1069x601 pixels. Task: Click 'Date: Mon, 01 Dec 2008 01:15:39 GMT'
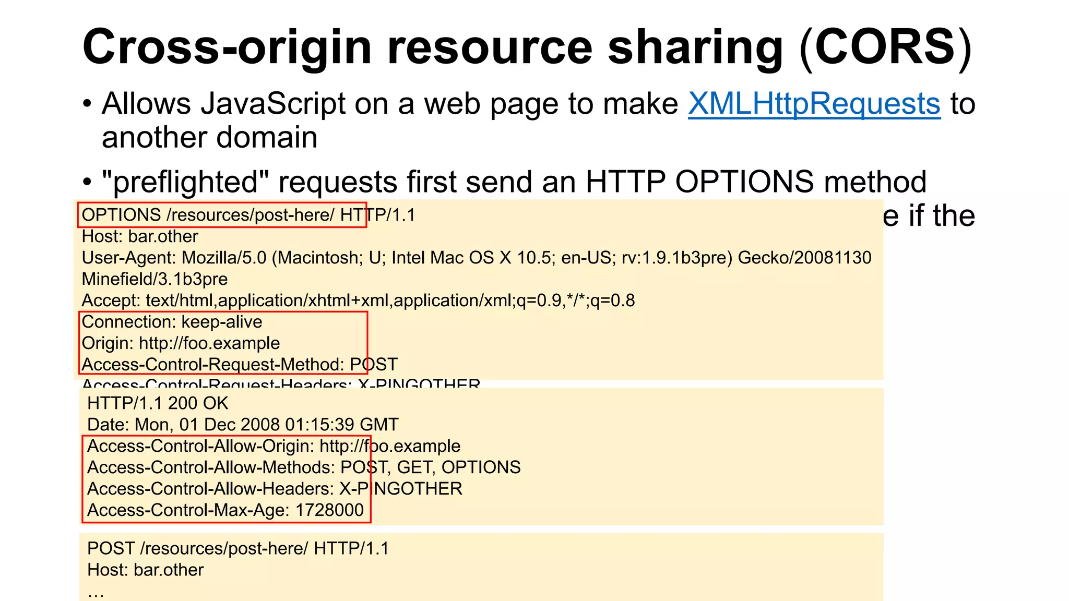243,425
